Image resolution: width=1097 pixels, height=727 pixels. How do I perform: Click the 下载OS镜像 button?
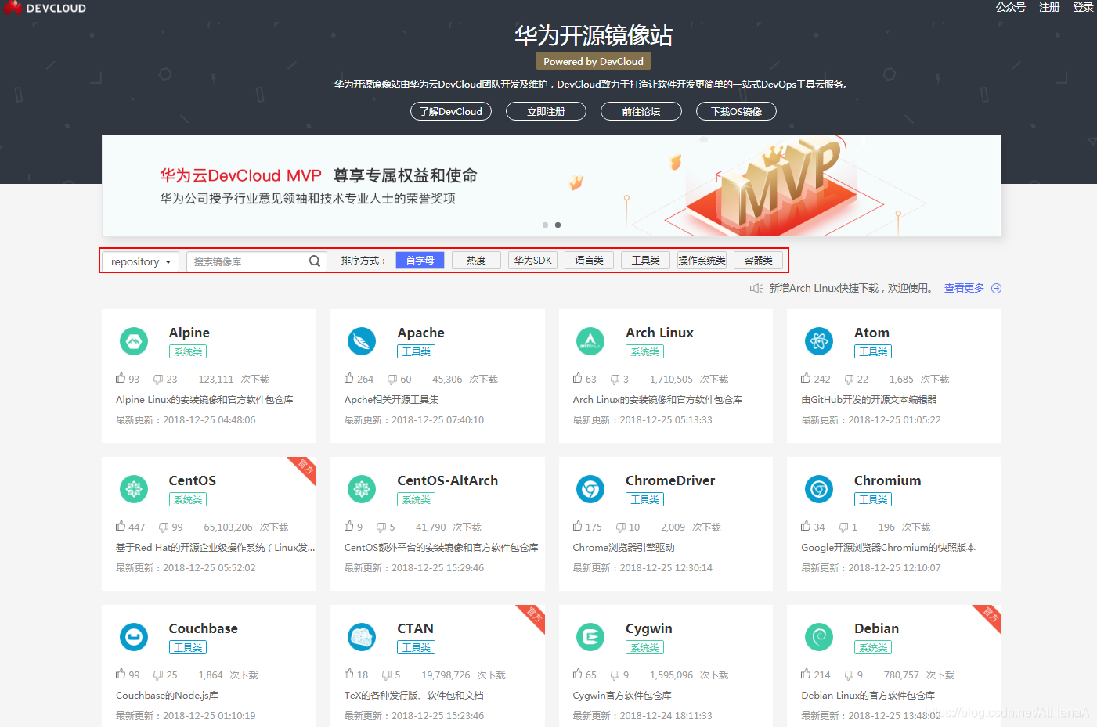point(736,111)
